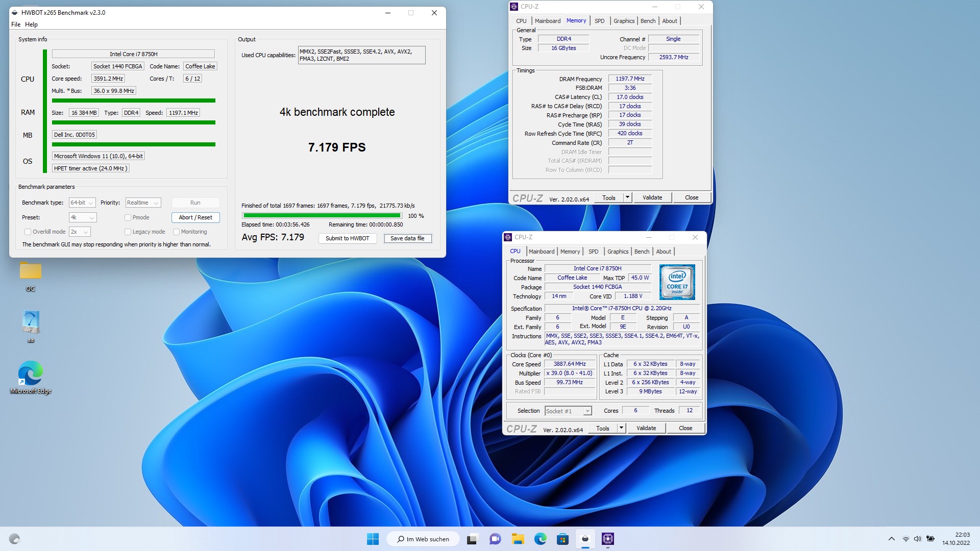Viewport: 980px width, 551px height.
Task: Open the battery tray icon
Action: (930, 539)
